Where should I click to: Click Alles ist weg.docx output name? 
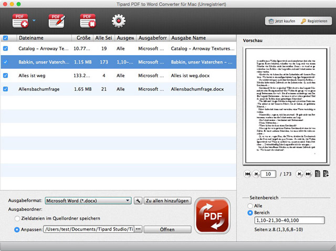click(x=190, y=76)
